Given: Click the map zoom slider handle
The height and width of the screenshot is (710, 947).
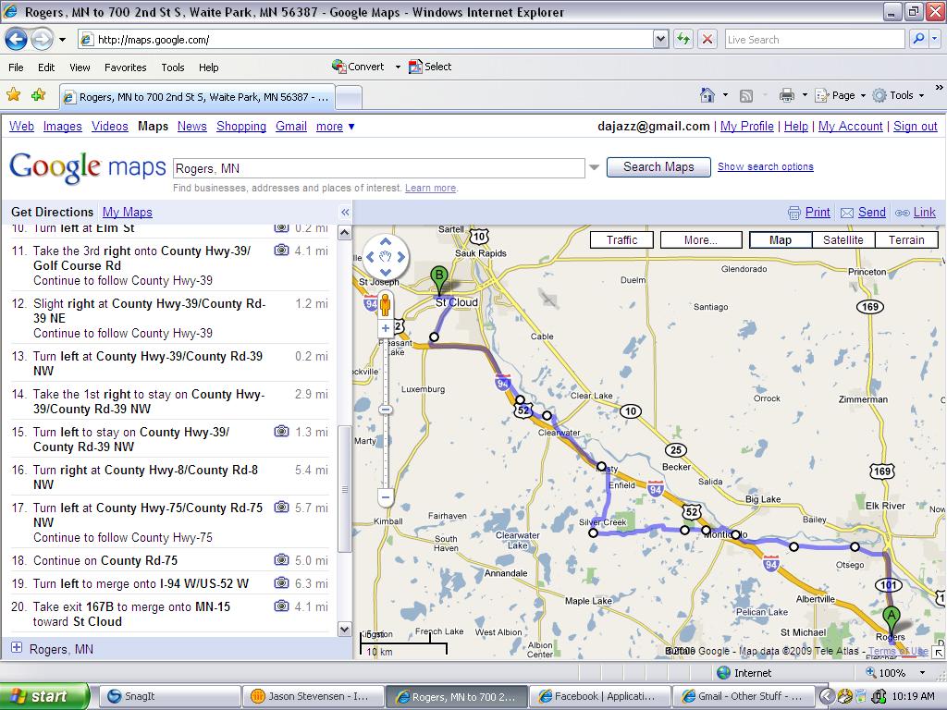Looking at the screenshot, I should 386,410.
